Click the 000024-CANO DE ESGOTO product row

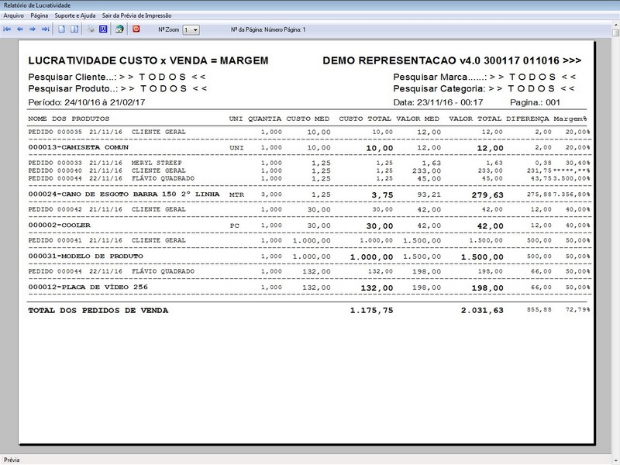pyautogui.click(x=308, y=195)
